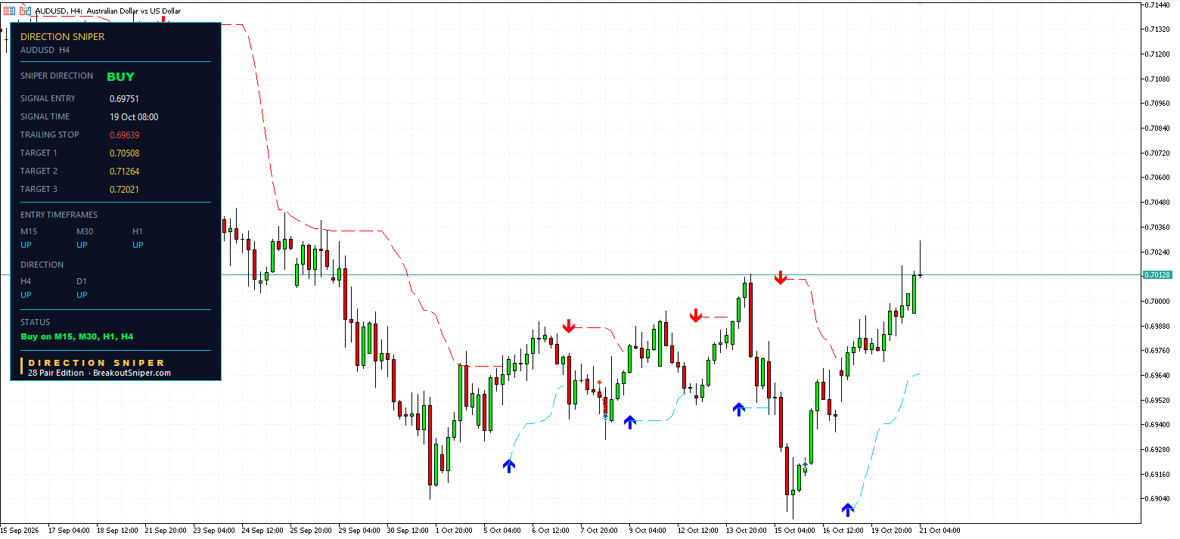Click time axis label 21 Oct 04:00
Image resolution: width=1180 pixels, height=539 pixels.
pyautogui.click(x=940, y=530)
